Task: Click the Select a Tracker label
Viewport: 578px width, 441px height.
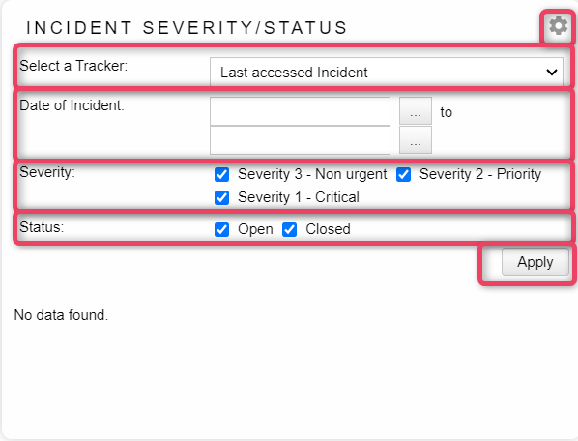Action: [73, 66]
